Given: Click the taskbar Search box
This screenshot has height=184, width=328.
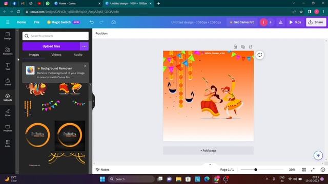Looking at the screenshot, I should click(x=131, y=179).
